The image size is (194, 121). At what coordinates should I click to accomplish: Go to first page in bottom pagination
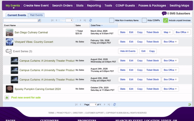[76, 105]
